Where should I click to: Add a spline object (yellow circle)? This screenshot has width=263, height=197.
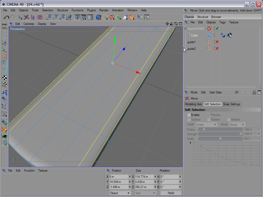tap(105, 17)
